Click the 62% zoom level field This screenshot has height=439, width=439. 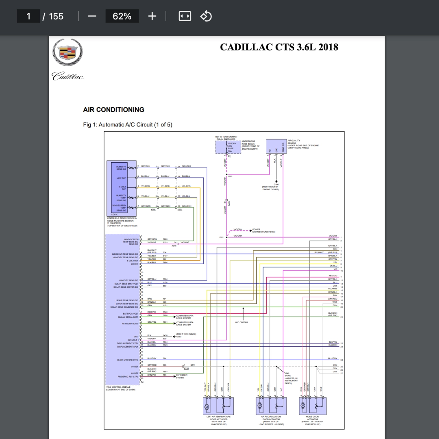coord(122,16)
